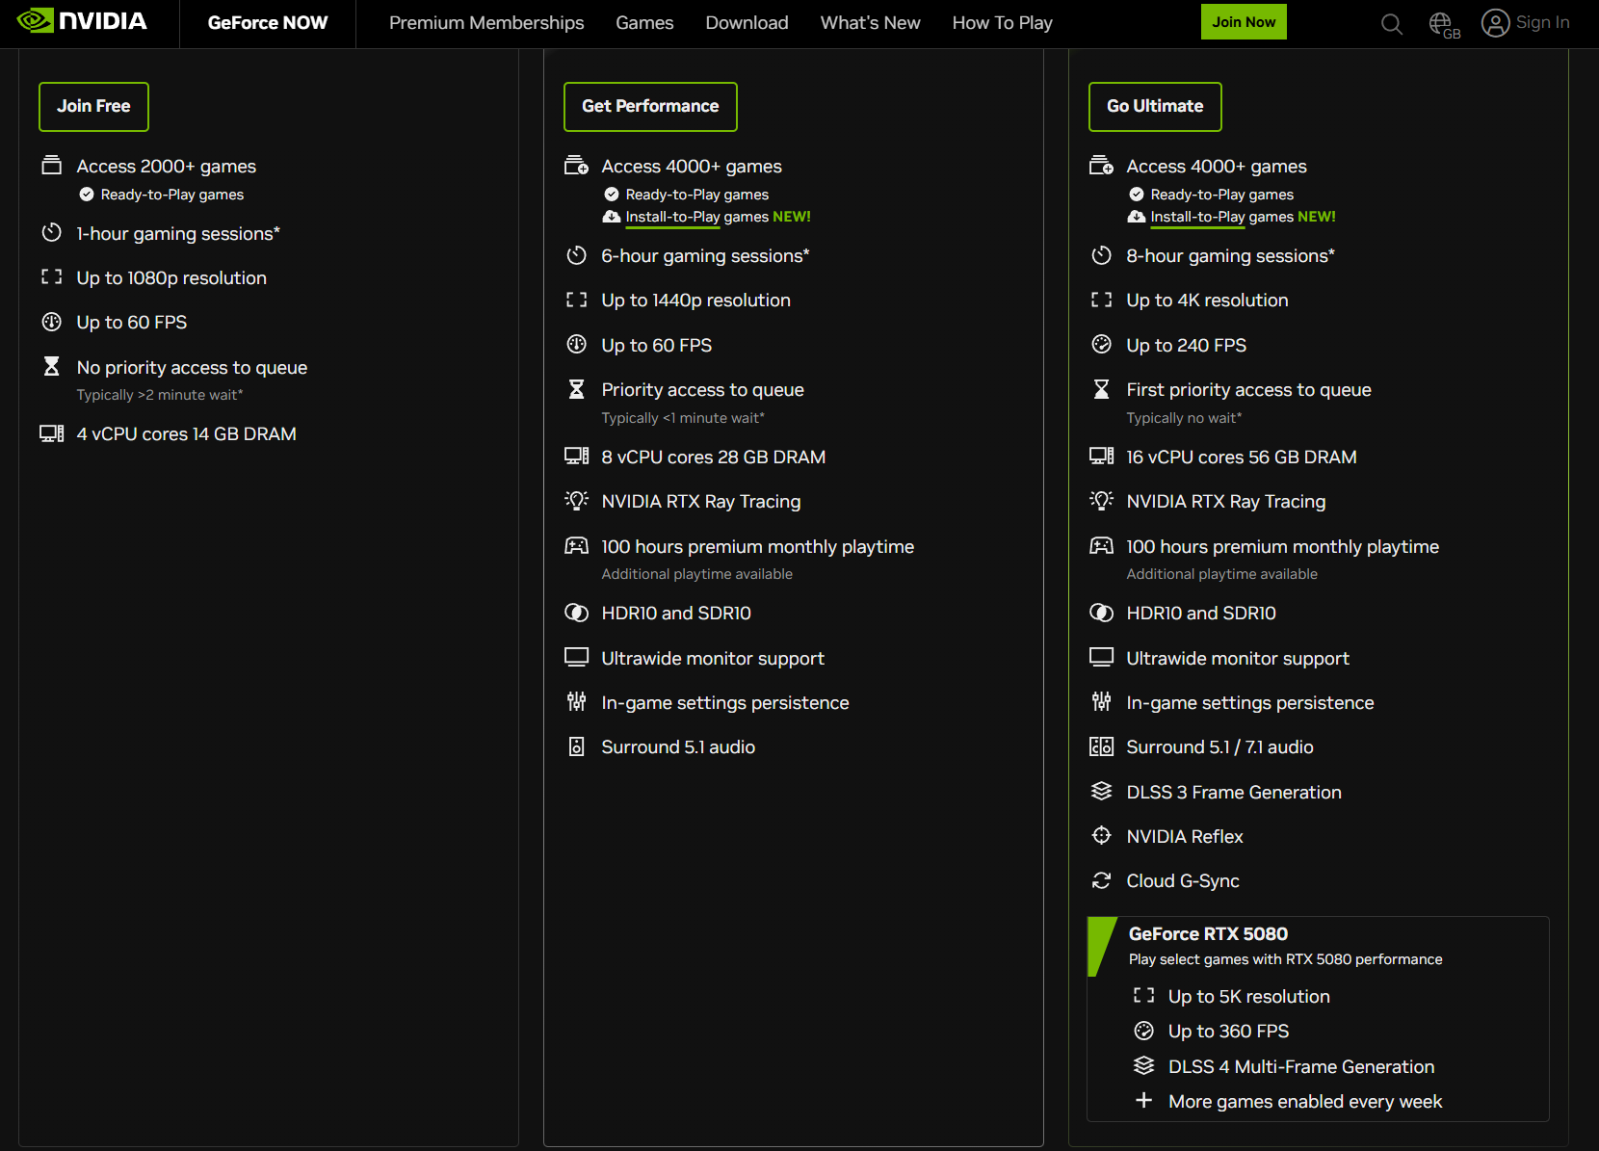Click 'Typically >2 minute wait*' note

click(x=160, y=395)
